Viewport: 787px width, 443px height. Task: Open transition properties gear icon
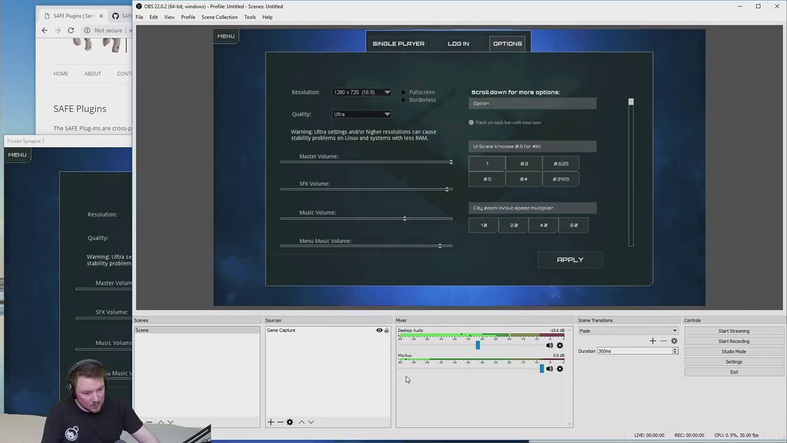pyautogui.click(x=674, y=341)
